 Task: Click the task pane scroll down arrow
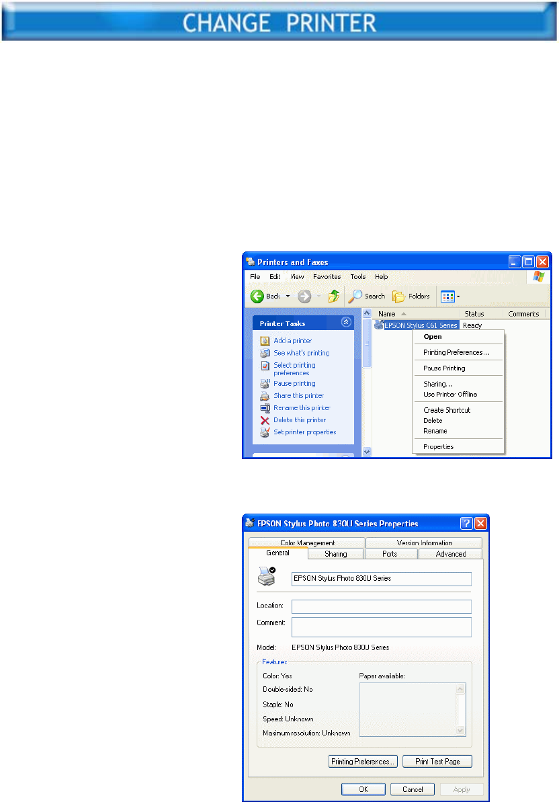367,452
